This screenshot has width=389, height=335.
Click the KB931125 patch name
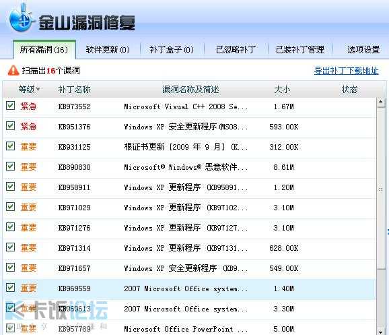coord(74,147)
